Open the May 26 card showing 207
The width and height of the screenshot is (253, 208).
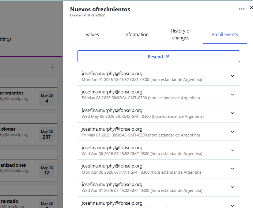pos(47,134)
